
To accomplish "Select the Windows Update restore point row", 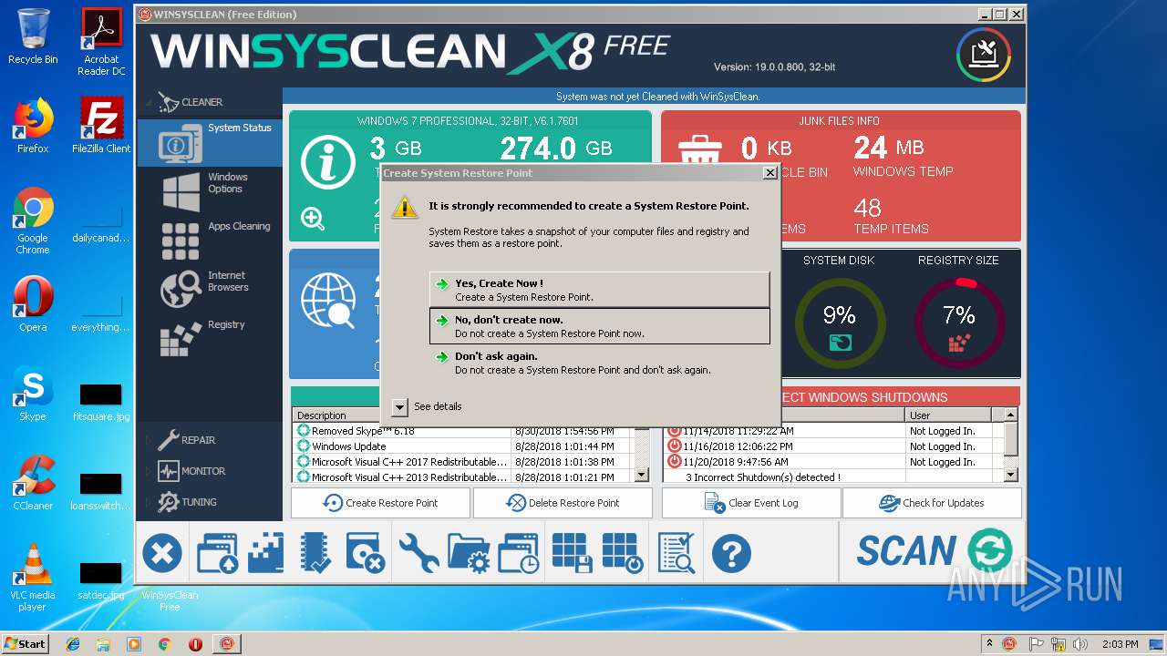I will pyautogui.click(x=464, y=446).
